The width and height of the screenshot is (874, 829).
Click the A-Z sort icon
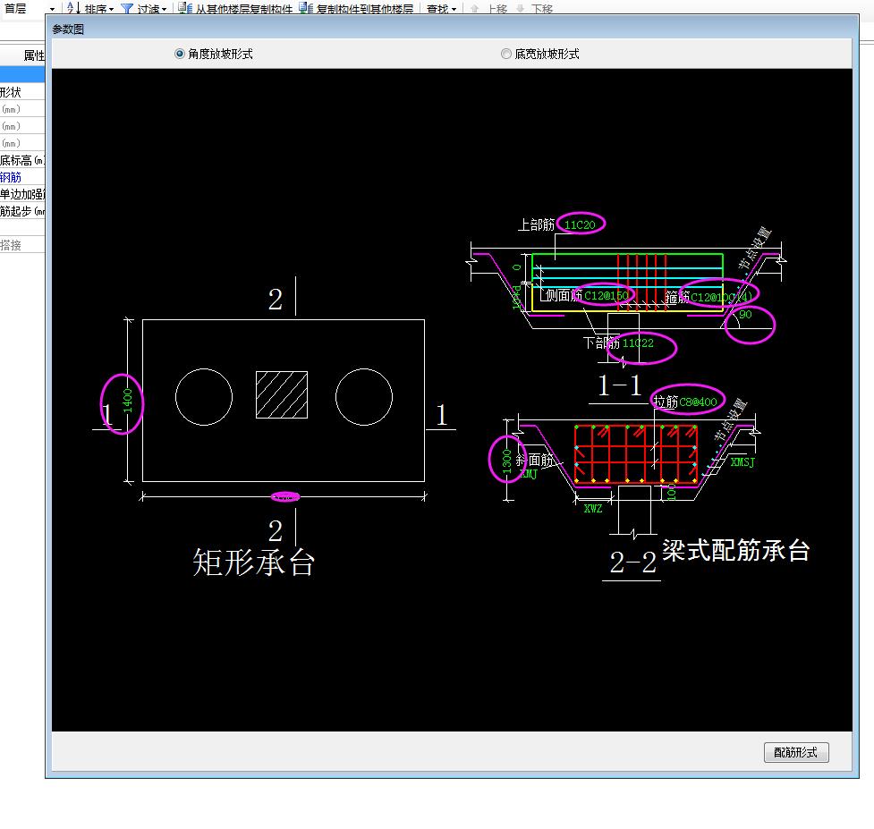(x=73, y=8)
